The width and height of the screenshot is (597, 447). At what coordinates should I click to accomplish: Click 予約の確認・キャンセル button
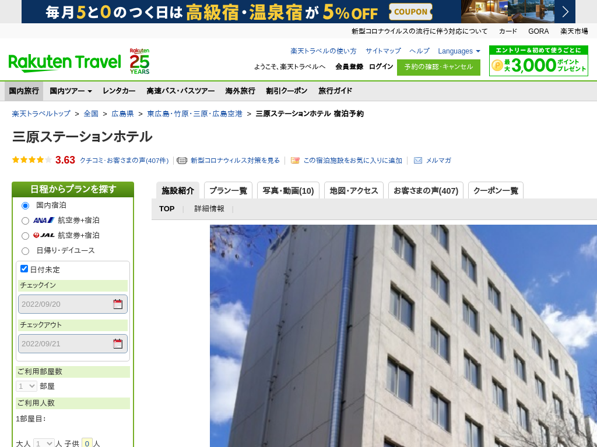tap(438, 68)
